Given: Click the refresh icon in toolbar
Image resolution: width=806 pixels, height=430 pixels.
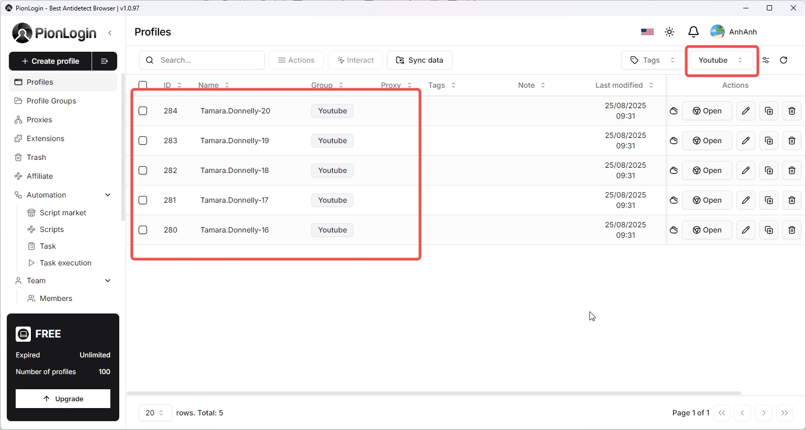Looking at the screenshot, I should click(784, 60).
